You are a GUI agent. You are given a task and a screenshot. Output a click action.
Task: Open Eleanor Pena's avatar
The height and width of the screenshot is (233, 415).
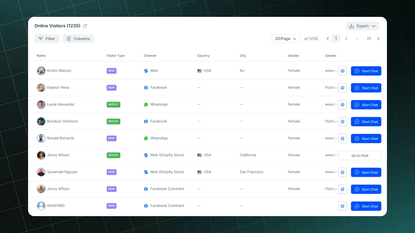41,88
